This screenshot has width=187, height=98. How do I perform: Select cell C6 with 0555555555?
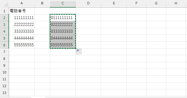click(63, 45)
